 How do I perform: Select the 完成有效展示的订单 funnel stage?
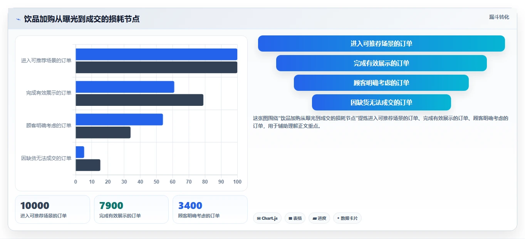pos(381,63)
